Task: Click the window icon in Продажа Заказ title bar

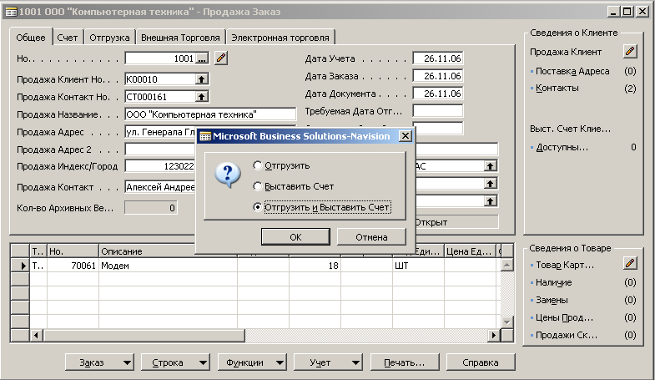Action: point(12,12)
